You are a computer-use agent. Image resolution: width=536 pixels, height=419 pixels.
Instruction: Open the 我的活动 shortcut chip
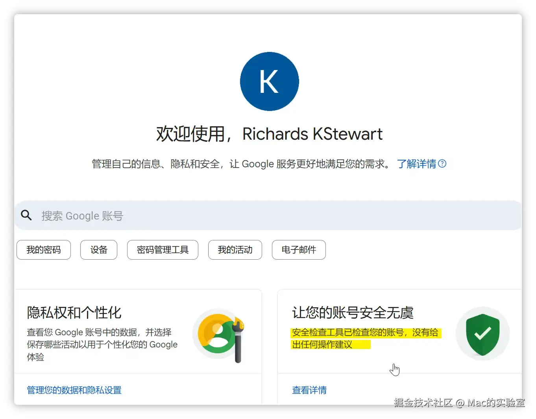(x=235, y=250)
